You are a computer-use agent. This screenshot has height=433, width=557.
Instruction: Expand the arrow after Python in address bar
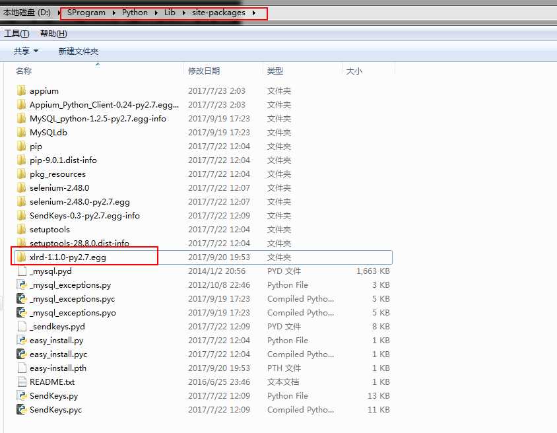coord(156,13)
